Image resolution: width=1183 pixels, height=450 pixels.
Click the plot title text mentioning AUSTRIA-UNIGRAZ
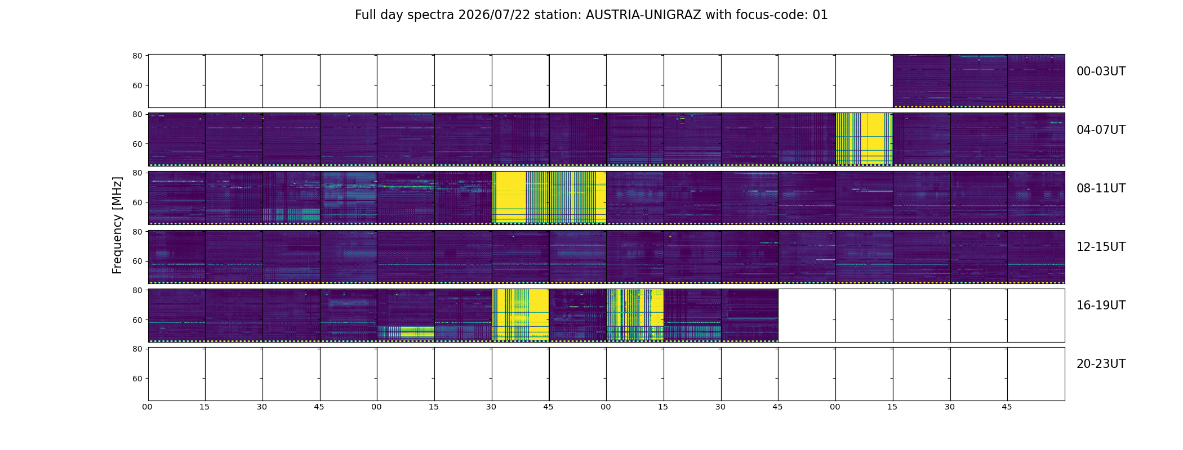(x=591, y=15)
